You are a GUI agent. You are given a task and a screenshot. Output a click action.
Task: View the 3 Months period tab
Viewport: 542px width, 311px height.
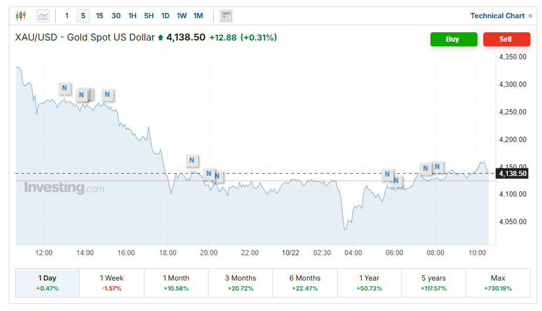point(240,283)
